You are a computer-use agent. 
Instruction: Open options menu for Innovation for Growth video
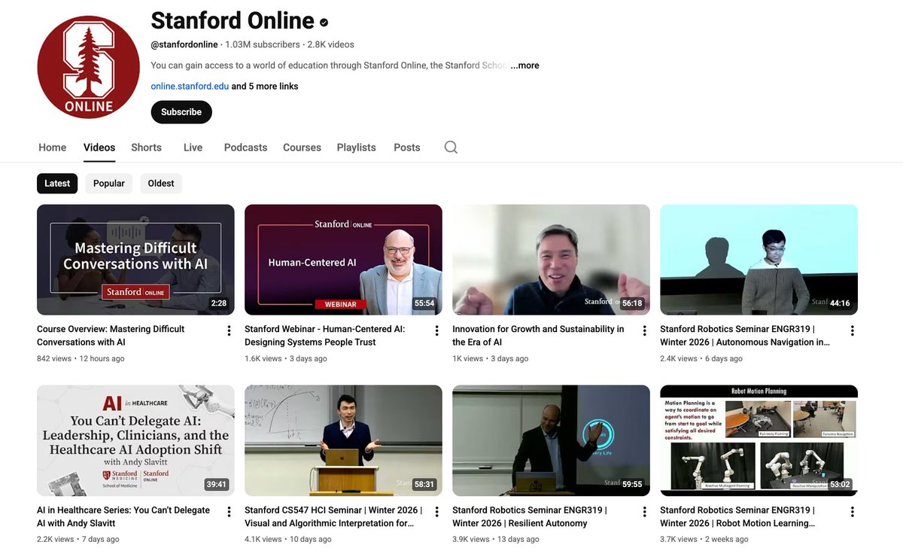click(x=644, y=330)
